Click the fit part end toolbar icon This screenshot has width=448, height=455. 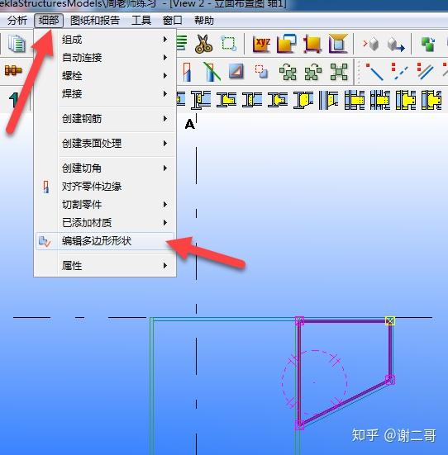(187, 72)
